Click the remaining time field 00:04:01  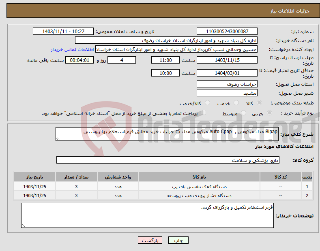[x=79, y=60]
